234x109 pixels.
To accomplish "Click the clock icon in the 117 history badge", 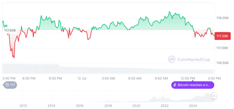I will pyautogui.click(x=7, y=85).
